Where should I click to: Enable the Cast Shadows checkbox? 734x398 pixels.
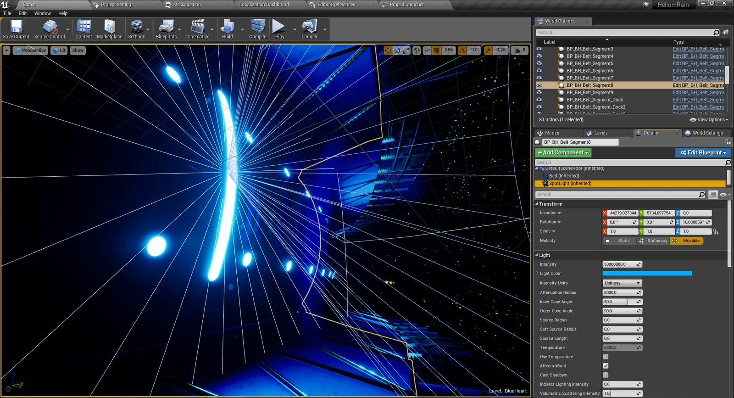tap(606, 375)
